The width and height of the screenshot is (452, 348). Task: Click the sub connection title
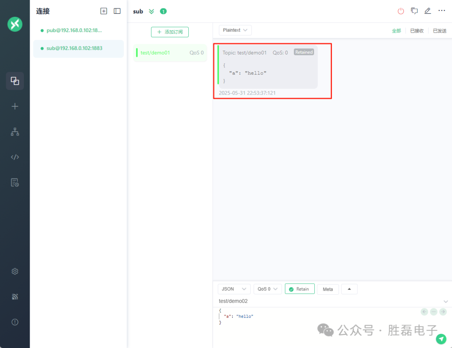[138, 11]
